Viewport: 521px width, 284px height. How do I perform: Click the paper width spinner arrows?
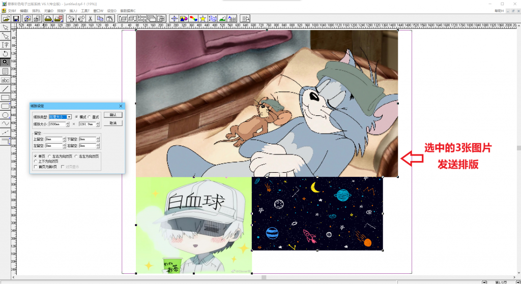[68, 124]
